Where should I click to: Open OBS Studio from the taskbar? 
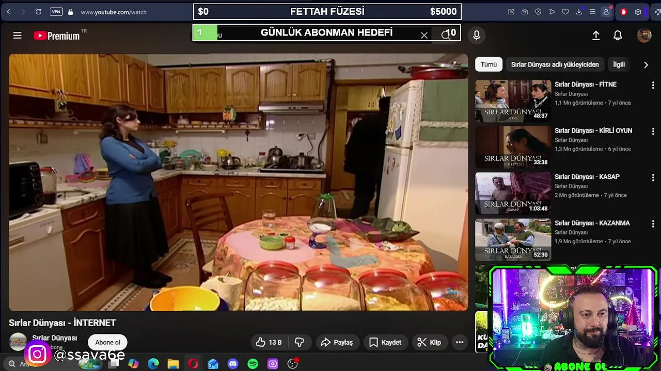coord(292,364)
